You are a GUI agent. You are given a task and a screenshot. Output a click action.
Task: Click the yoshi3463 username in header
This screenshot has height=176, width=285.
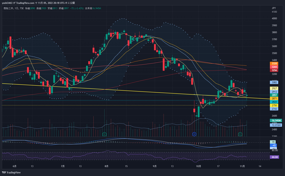pyautogui.click(x=7, y=3)
